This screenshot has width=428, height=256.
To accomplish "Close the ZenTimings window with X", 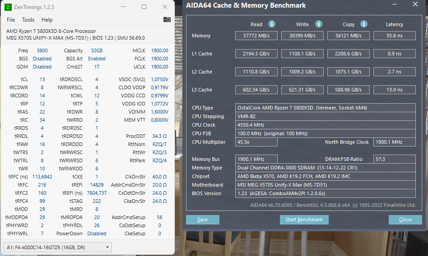I will pyautogui.click(x=165, y=7).
